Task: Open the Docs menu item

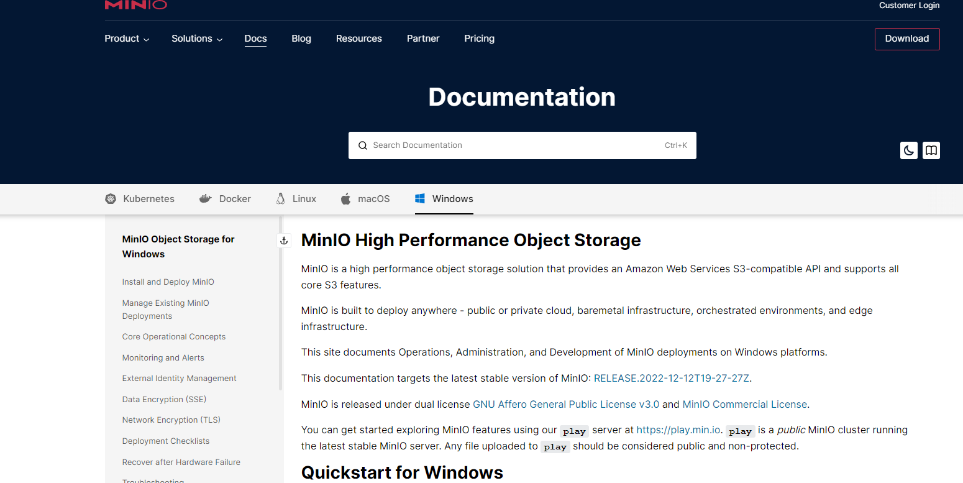Action: 255,39
